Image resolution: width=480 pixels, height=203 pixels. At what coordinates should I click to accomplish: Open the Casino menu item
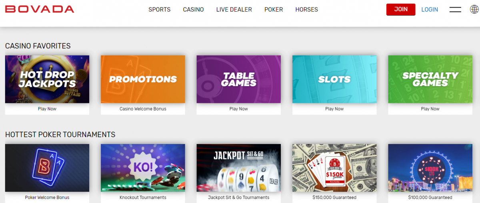194,10
